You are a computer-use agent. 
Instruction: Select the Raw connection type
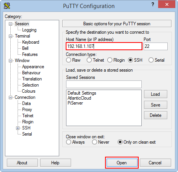[68, 60]
